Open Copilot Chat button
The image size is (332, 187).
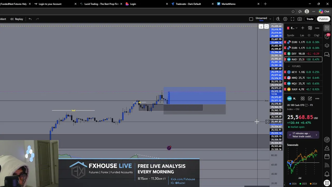[x=324, y=11]
